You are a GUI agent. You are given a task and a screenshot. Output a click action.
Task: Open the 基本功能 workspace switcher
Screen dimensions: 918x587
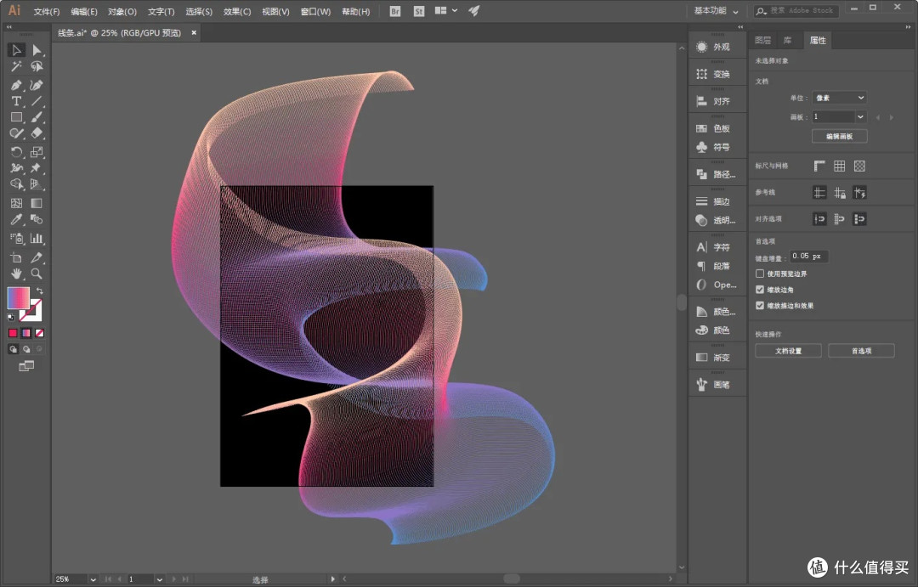(716, 10)
